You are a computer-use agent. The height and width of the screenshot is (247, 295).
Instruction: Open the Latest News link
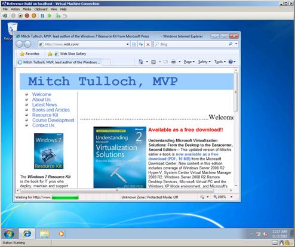44,104
